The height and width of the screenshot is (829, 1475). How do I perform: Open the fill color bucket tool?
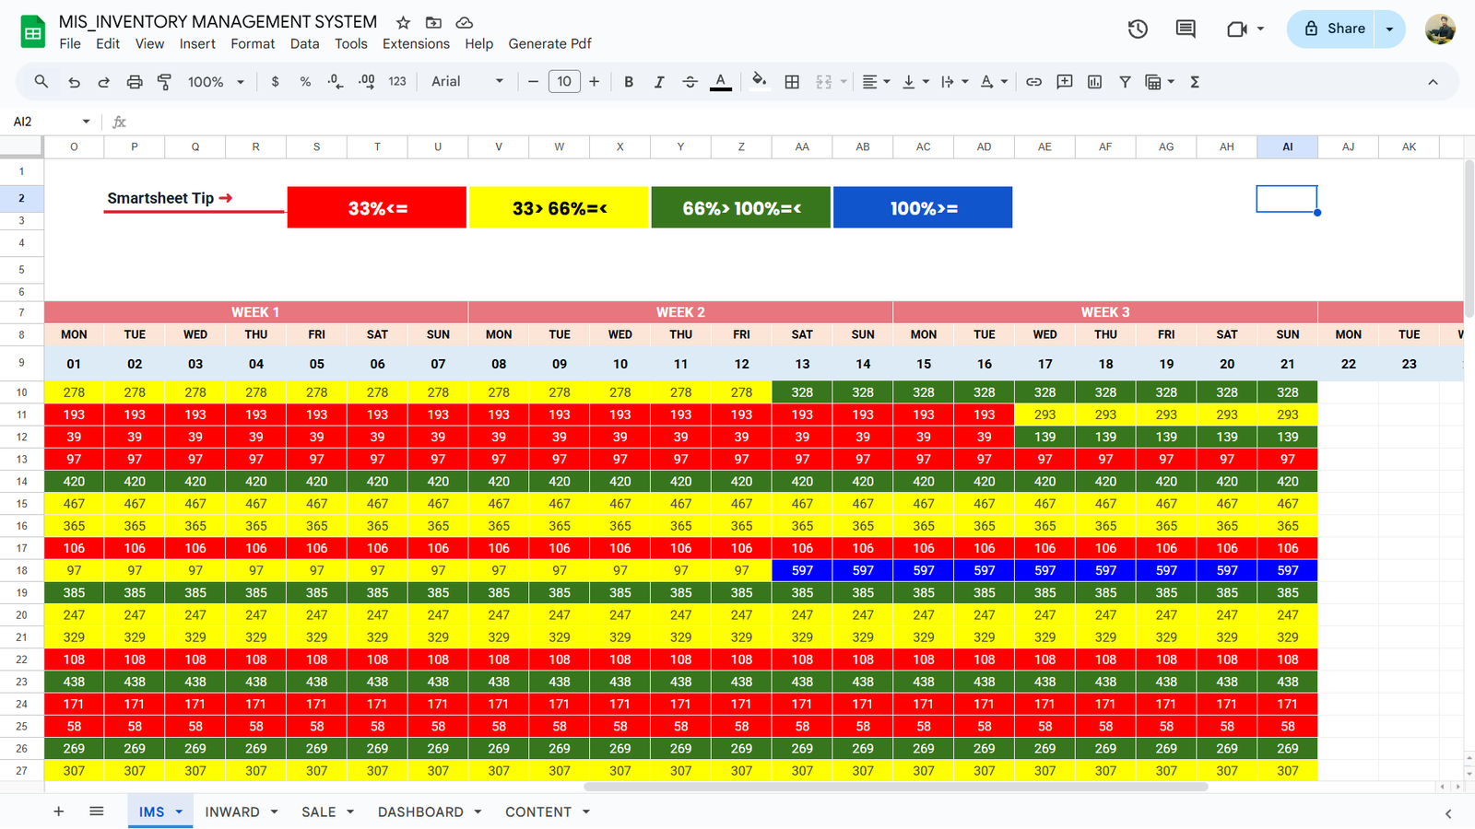coord(759,81)
